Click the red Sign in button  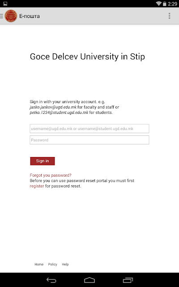(x=43, y=161)
